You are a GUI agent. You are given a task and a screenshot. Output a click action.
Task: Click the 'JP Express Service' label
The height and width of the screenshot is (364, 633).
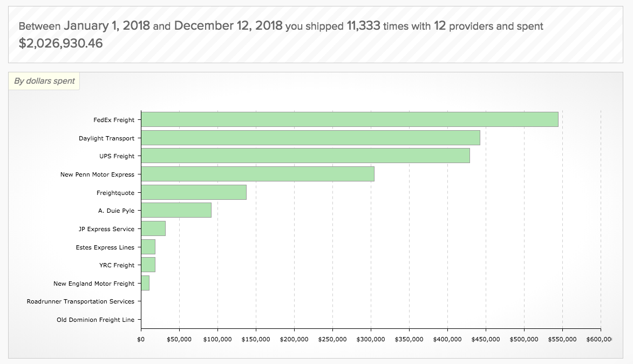106,229
